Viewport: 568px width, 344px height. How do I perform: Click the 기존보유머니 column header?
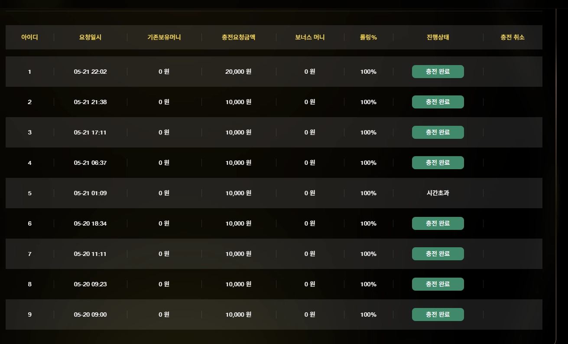click(x=164, y=37)
